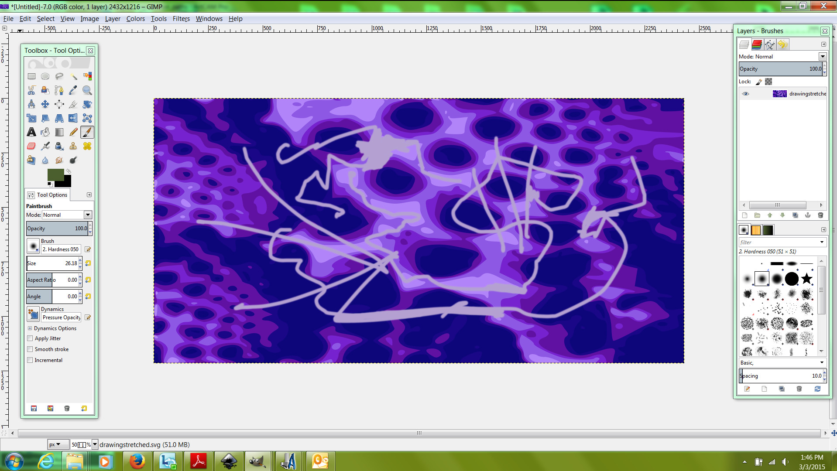
Task: Select the Ellipse Select tool
Action: tap(45, 76)
